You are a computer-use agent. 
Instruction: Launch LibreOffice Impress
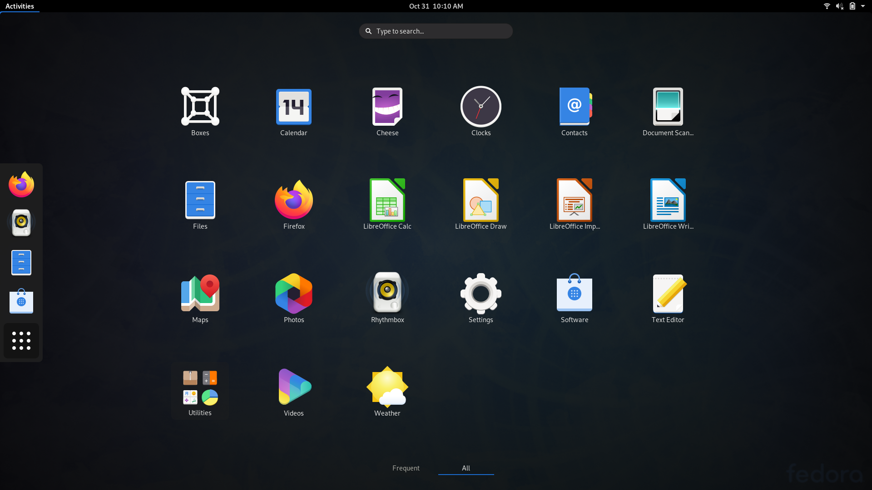(x=575, y=205)
